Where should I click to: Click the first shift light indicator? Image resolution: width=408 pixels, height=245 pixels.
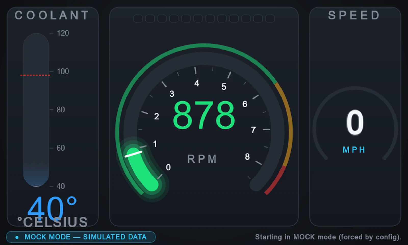138,19
